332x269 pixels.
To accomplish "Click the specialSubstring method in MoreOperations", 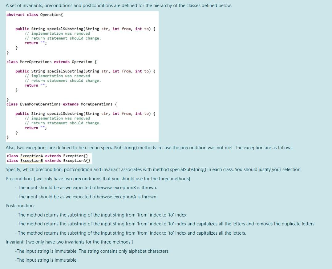I will pyautogui.click(x=66, y=71).
